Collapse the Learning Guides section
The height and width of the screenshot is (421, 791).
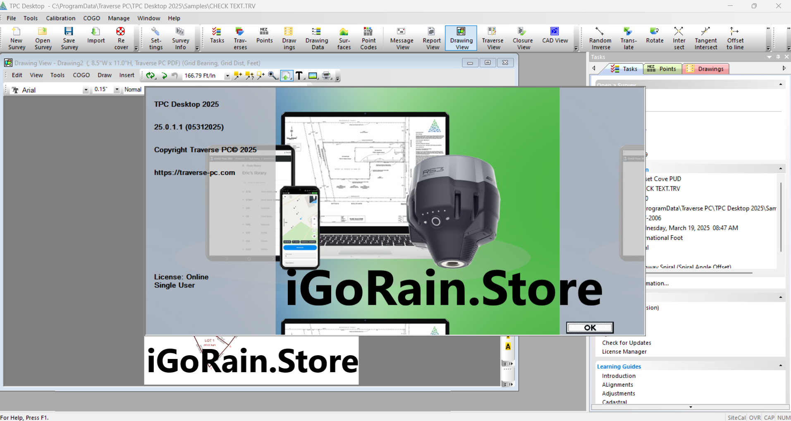point(780,366)
